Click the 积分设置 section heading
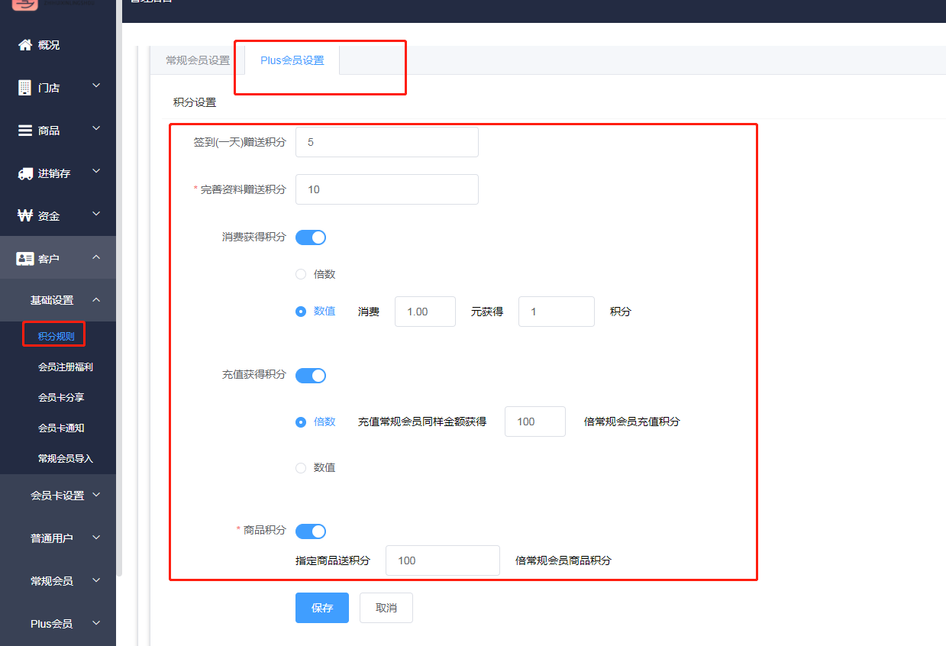This screenshot has width=946, height=646. [x=195, y=102]
